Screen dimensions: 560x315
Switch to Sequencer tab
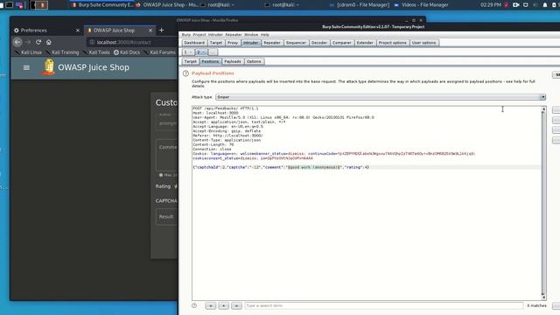(296, 43)
